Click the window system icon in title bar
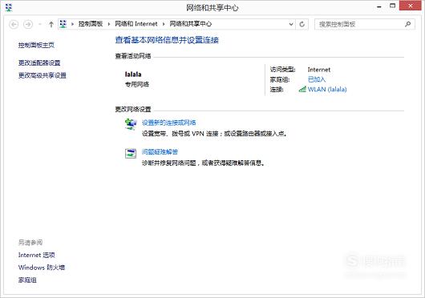Image resolution: width=425 pixels, height=298 pixels. (9, 7)
